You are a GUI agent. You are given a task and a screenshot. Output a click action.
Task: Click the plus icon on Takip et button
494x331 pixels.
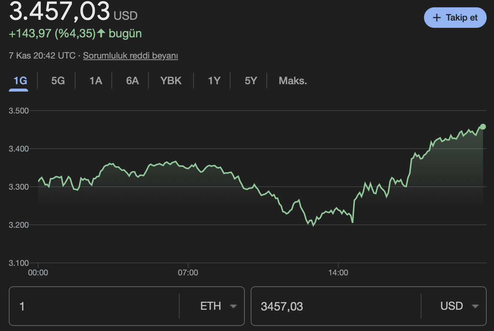point(436,17)
